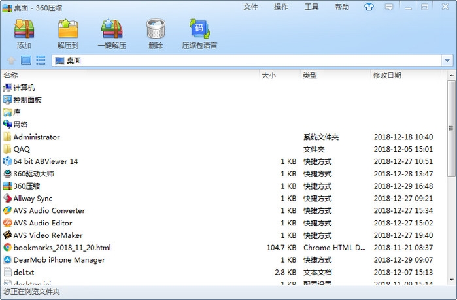Click the 解压到 (Extract to) icon
Screen dimensions: 457x300
(x=68, y=33)
